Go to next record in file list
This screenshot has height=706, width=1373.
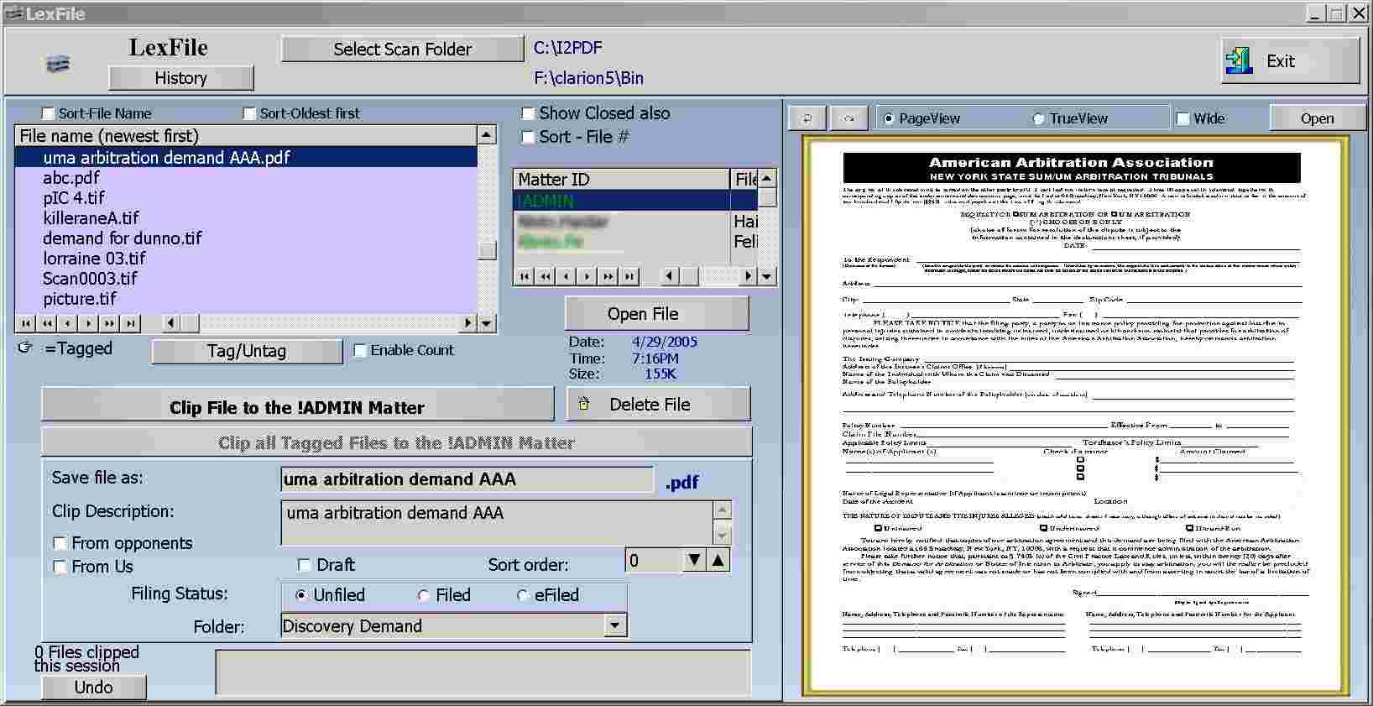(89, 323)
